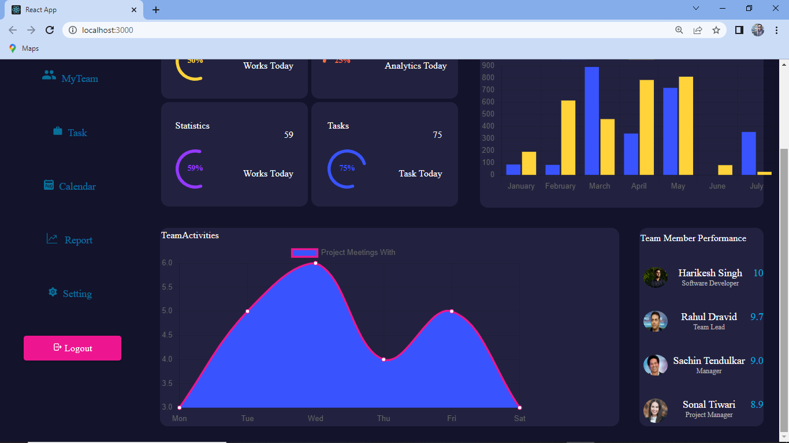The width and height of the screenshot is (789, 443).
Task: Click Sachin Tendulkar's avatar photo
Action: point(656,365)
